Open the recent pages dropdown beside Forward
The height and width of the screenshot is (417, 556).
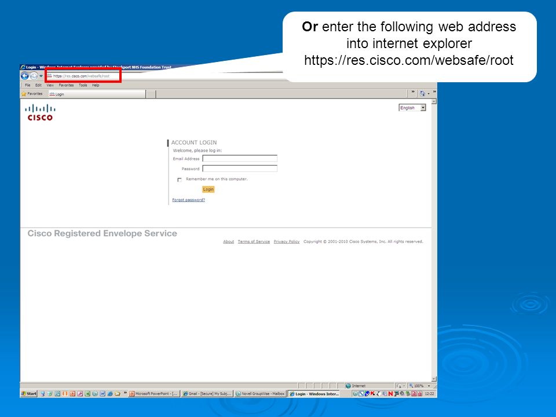pyautogui.click(x=41, y=76)
